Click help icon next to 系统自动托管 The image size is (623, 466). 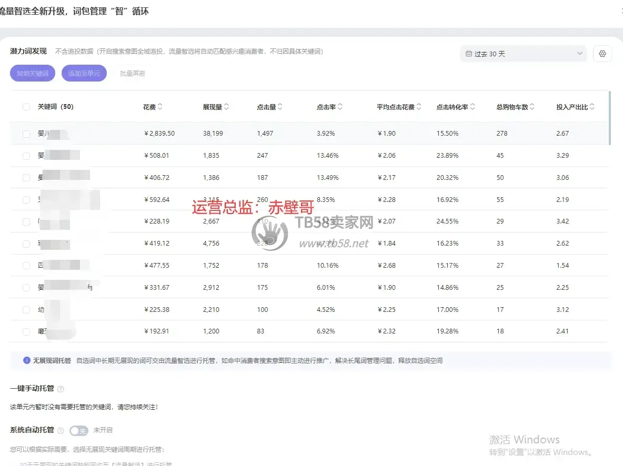point(61,430)
